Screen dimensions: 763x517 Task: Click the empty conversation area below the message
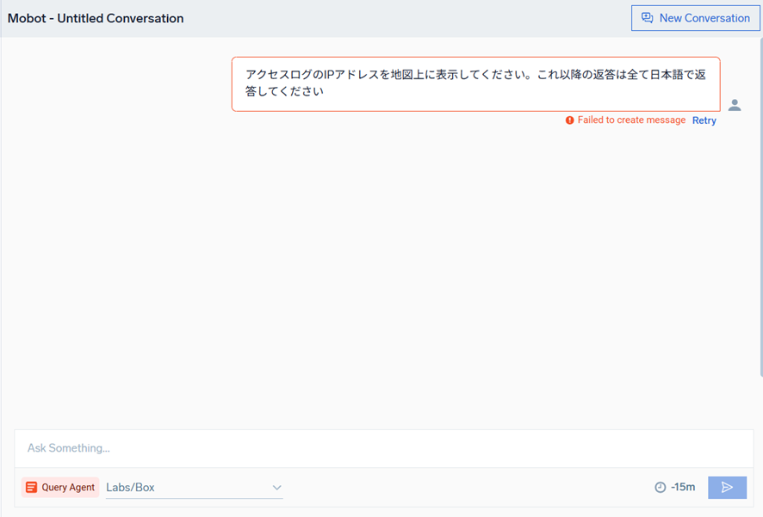pos(379,275)
